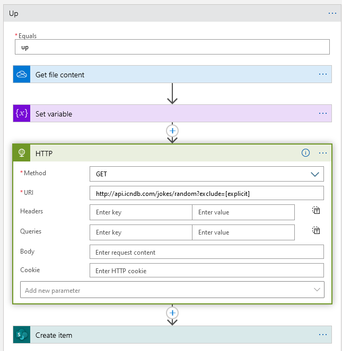Click the Set variable curly-brace icon
The width and height of the screenshot is (342, 351).
click(x=22, y=114)
